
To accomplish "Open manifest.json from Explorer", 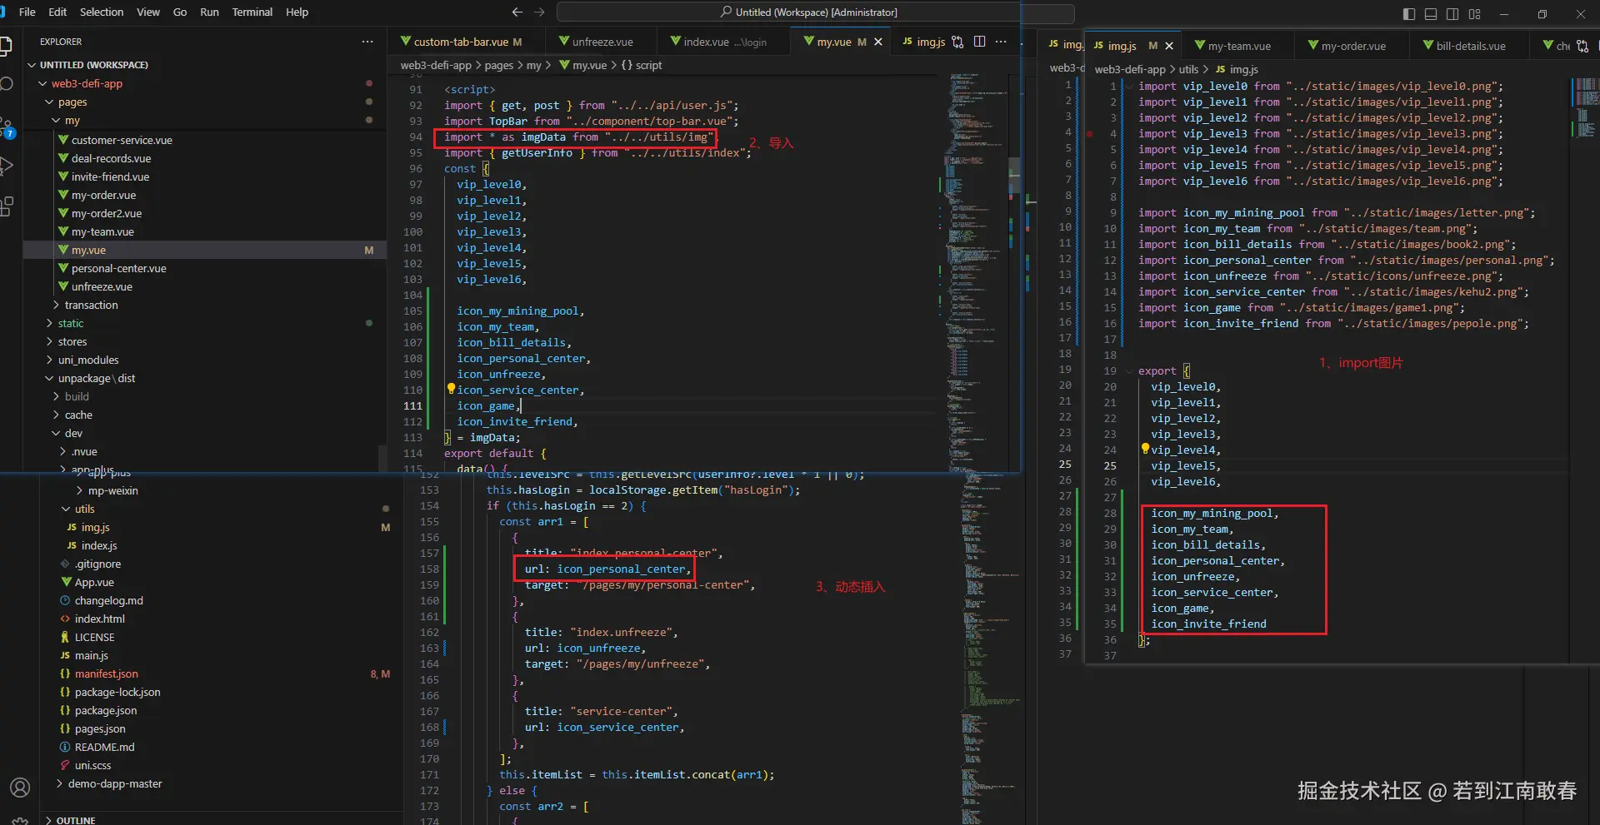I will tap(106, 673).
